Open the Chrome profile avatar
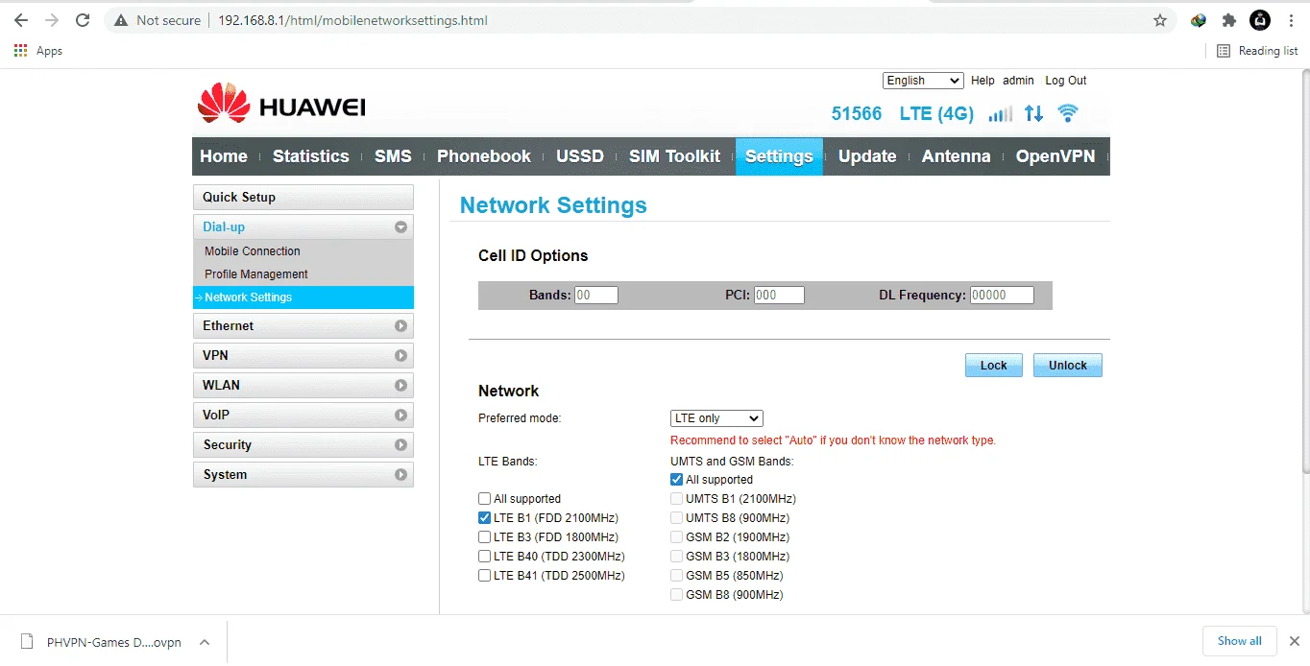The width and height of the screenshot is (1310, 666). 1260,20
